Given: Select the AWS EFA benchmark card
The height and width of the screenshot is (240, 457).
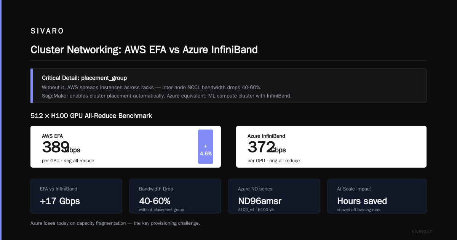Looking at the screenshot, I should 126,147.
